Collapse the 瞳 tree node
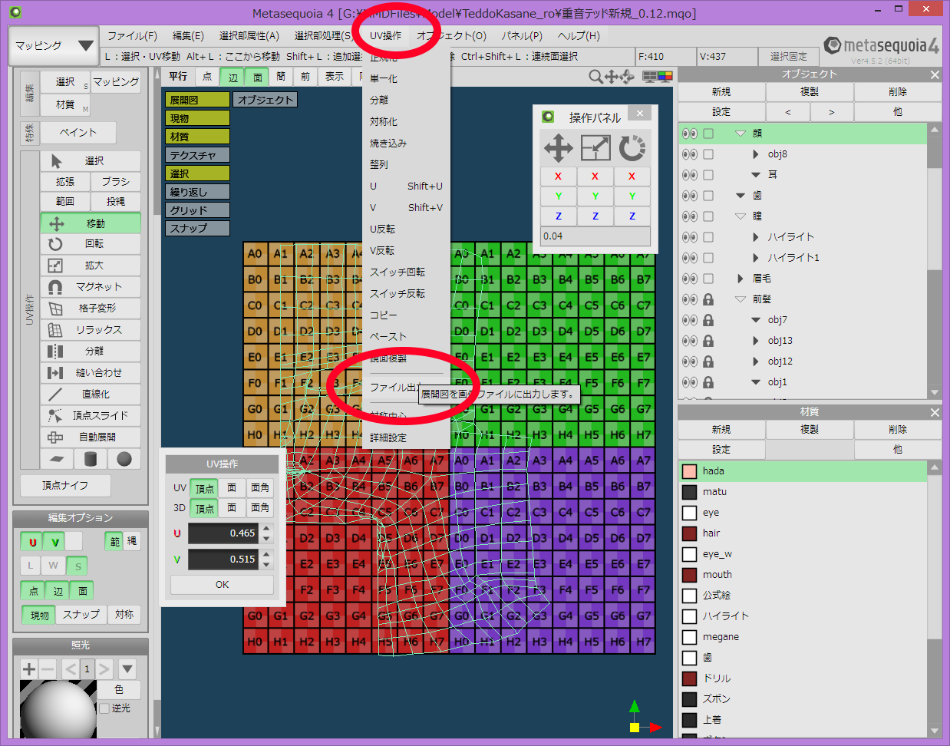 click(x=741, y=216)
